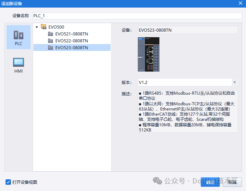Click the 设备名称 input field

(137, 16)
